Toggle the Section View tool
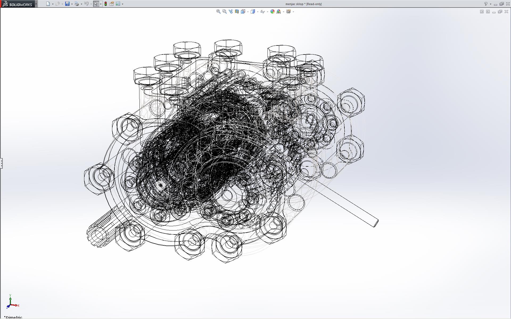This screenshot has height=319, width=511. point(237,11)
